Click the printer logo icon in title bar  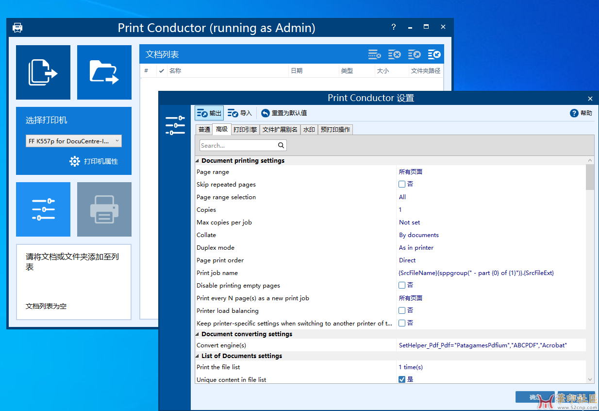point(17,28)
